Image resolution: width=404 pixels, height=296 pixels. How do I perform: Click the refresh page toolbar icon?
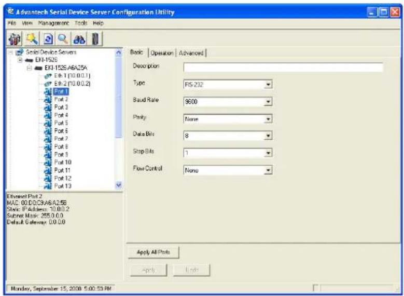(48, 39)
